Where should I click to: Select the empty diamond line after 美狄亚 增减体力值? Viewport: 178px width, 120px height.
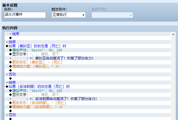[x=88, y=71]
